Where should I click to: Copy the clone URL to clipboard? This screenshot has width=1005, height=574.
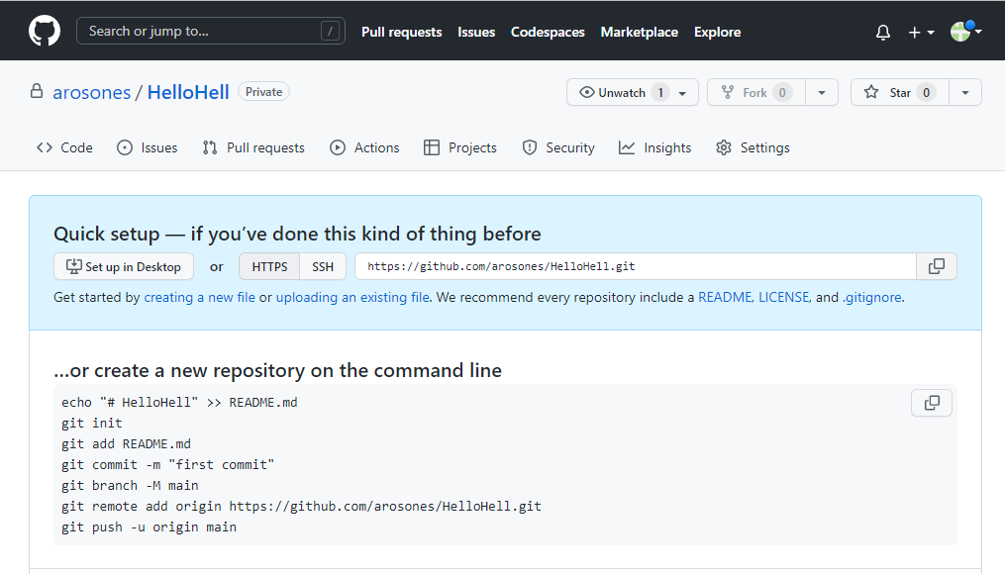tap(937, 266)
